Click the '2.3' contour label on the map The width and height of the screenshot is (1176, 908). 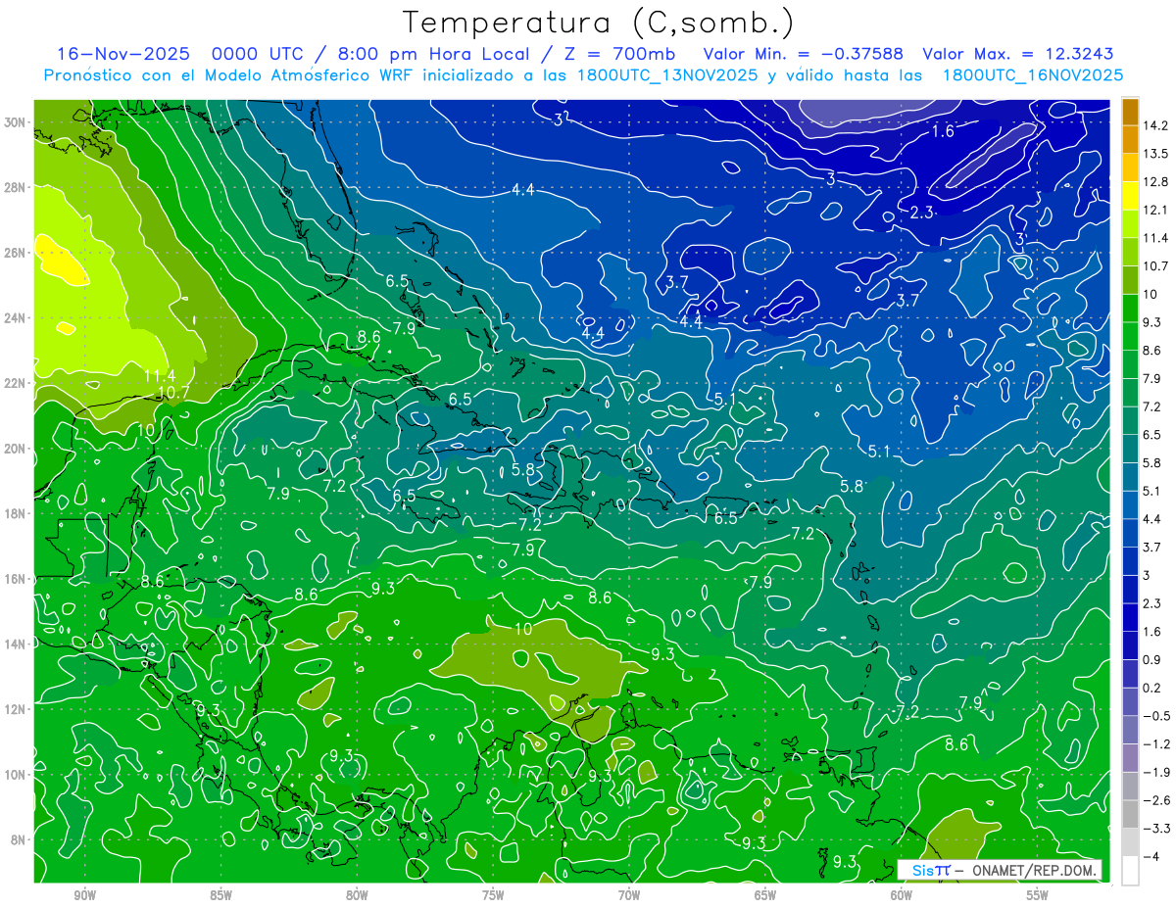click(x=922, y=213)
